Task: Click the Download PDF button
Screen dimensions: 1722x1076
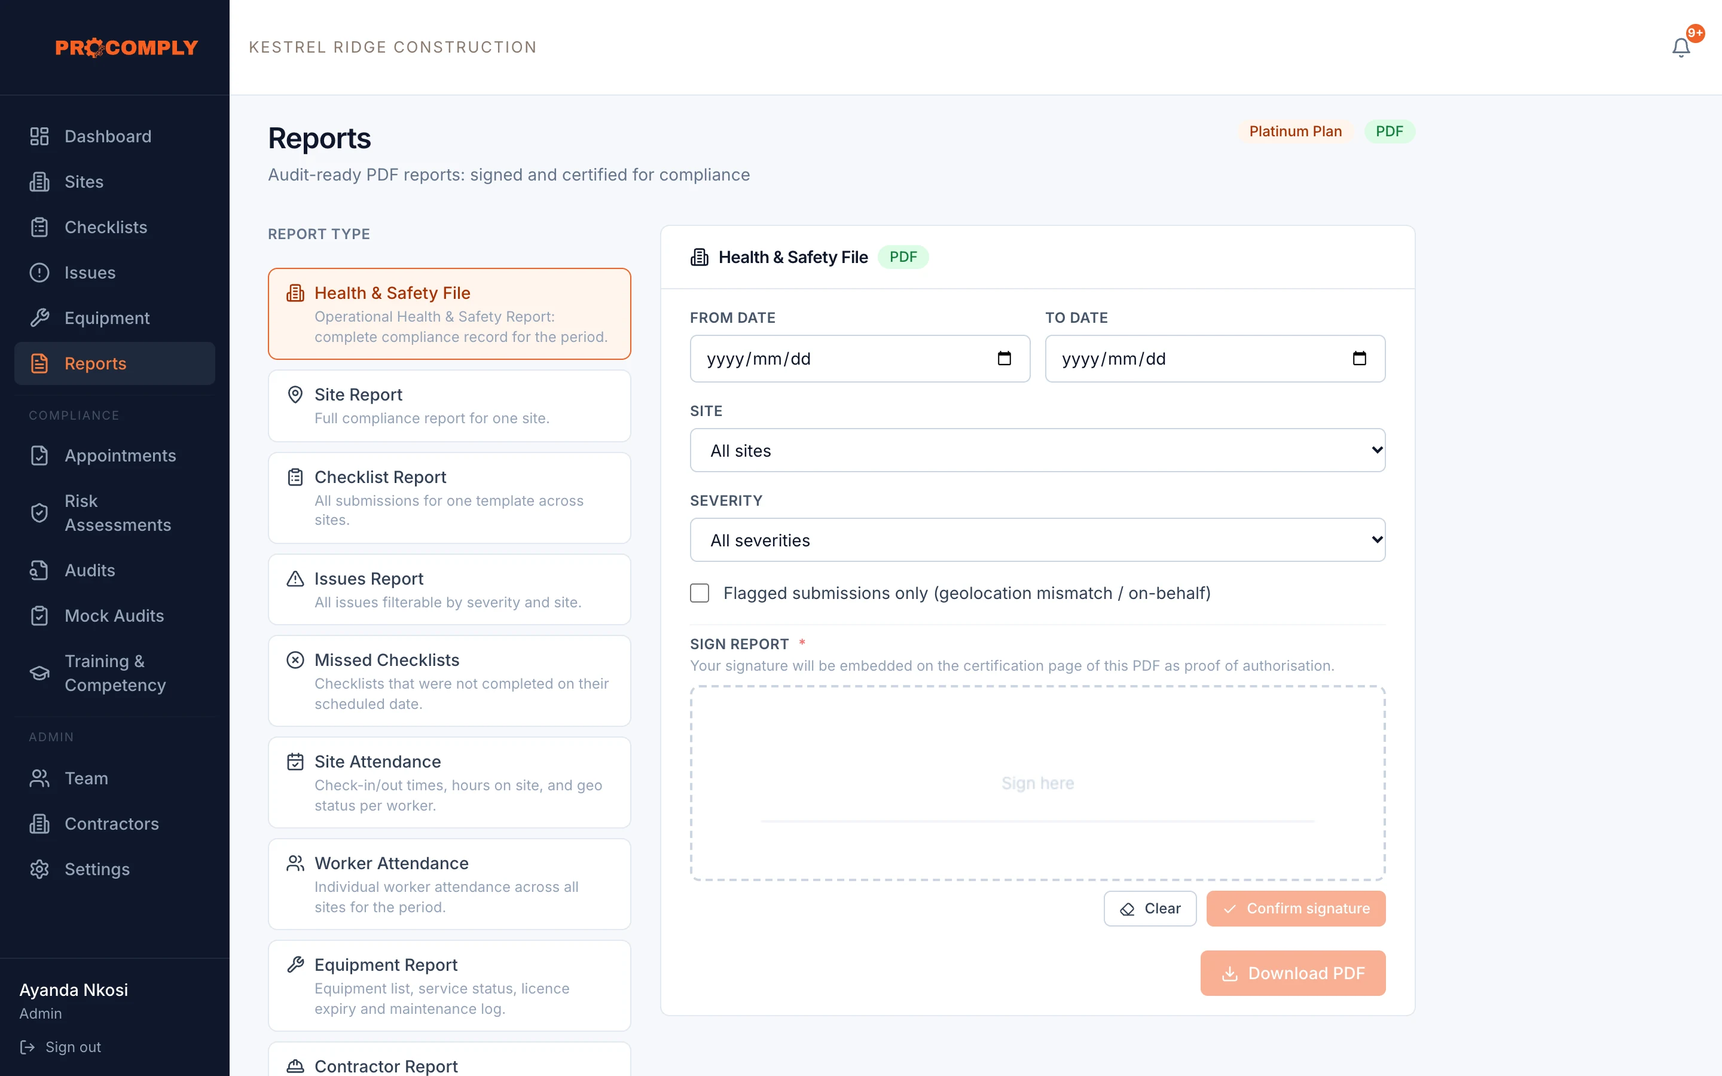Action: [x=1293, y=973]
